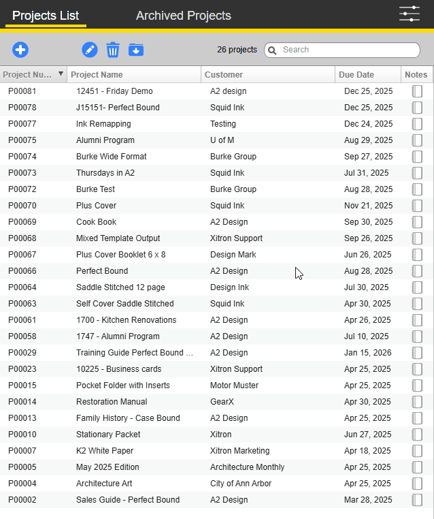Select project number P00073
The width and height of the screenshot is (434, 519).
[x=22, y=173]
